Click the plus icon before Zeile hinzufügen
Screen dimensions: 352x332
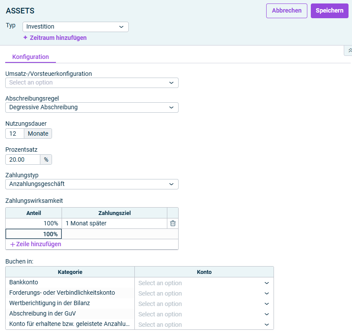(x=13, y=244)
